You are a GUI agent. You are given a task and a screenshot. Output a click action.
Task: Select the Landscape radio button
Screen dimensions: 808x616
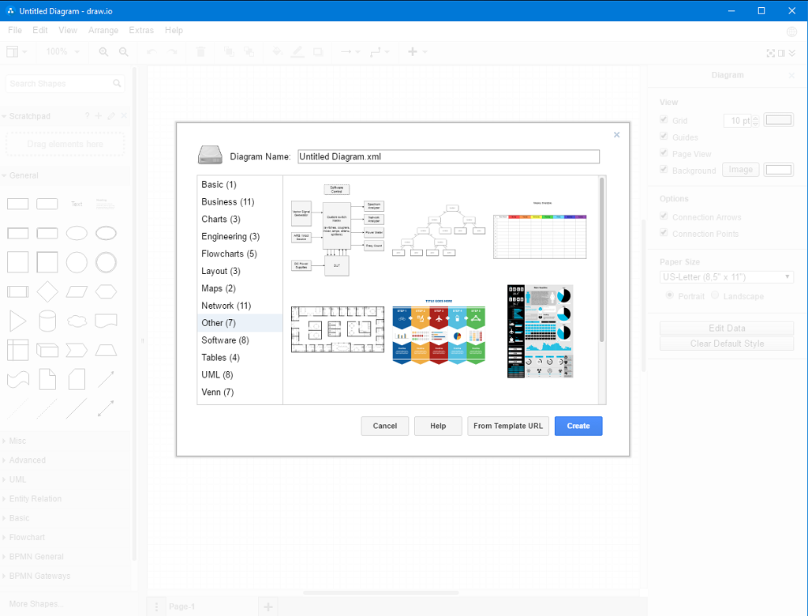tap(715, 295)
